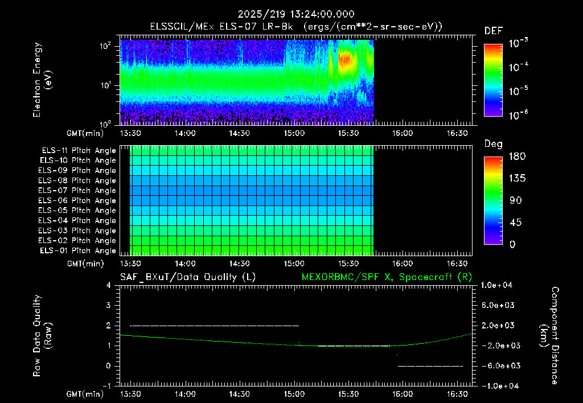Click the ELS-07 Pitch Angle row label
This screenshot has width=583, height=403.
pos(77,190)
